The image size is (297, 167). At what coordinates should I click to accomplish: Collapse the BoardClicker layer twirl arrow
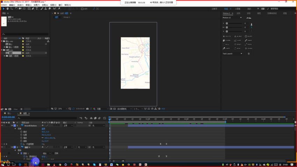(12, 125)
